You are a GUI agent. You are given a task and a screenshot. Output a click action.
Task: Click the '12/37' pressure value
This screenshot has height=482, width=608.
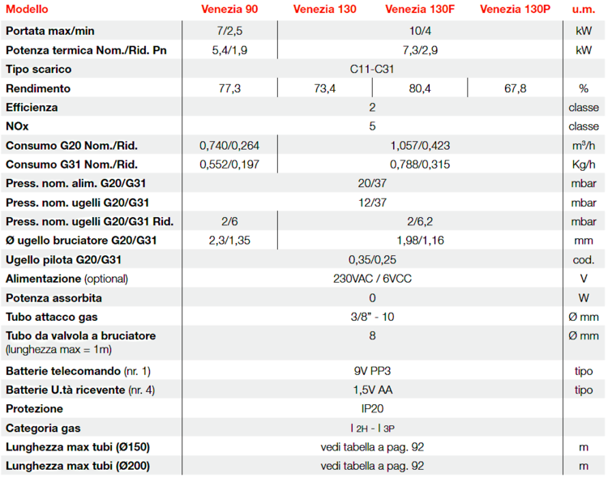(372, 203)
